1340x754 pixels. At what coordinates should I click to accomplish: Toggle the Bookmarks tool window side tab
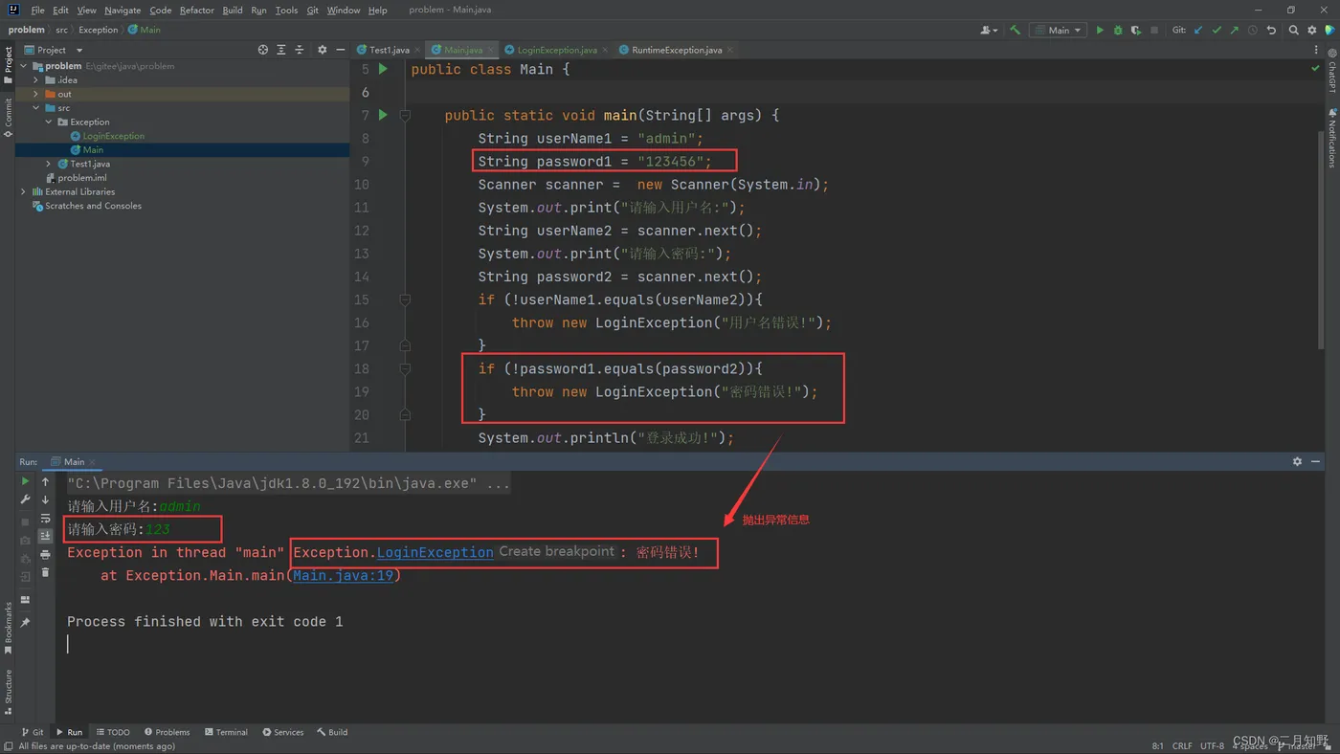point(8,628)
